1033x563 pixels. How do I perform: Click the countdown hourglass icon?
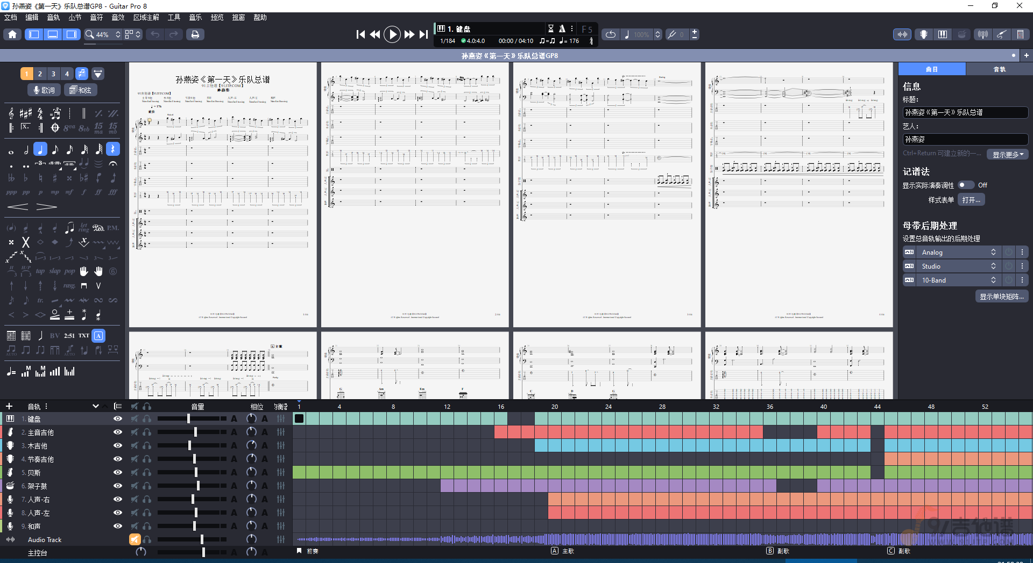(550, 29)
